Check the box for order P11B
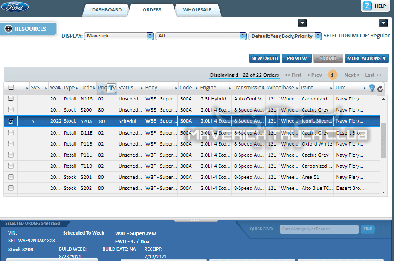 pos(11,143)
